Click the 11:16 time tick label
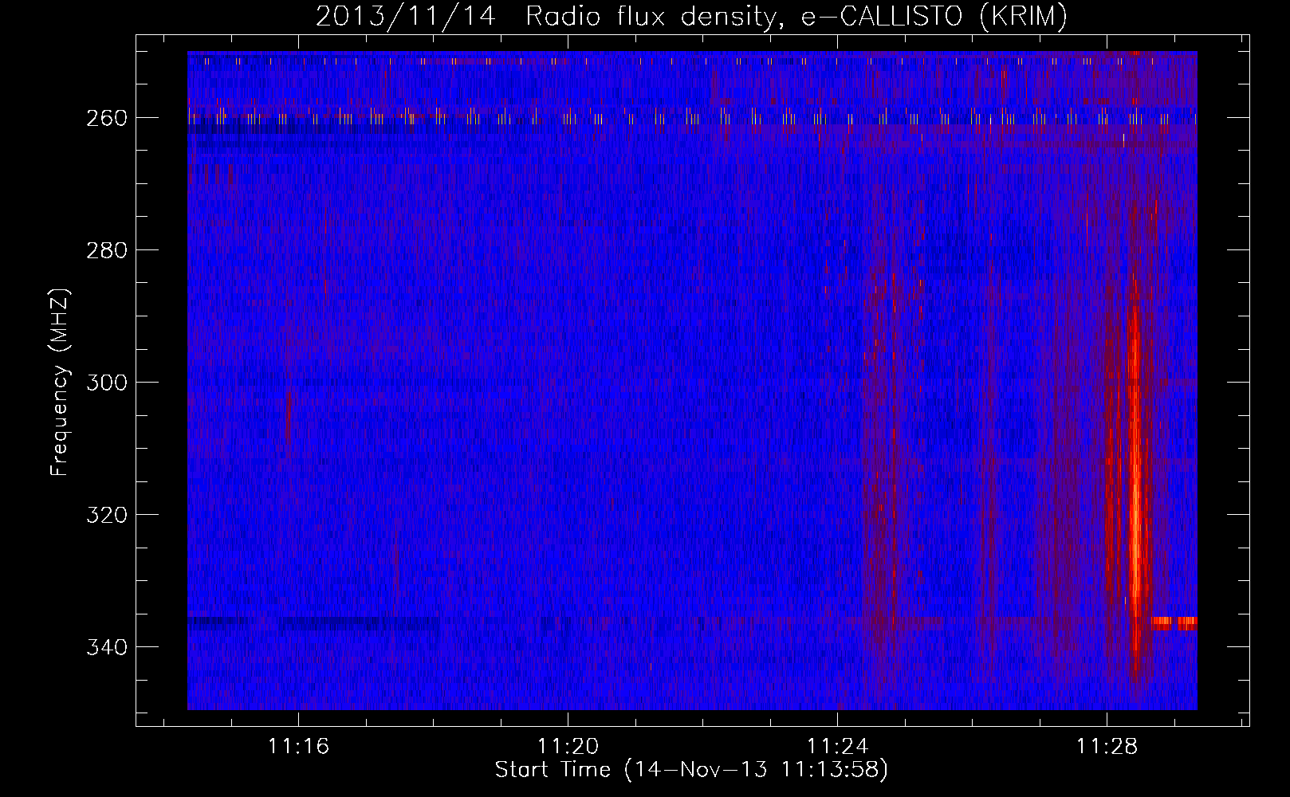This screenshot has height=797, width=1290. click(298, 747)
